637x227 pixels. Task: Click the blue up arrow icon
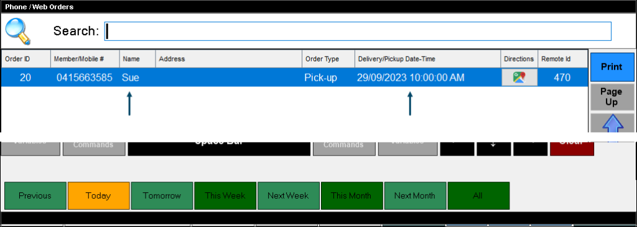[612, 123]
